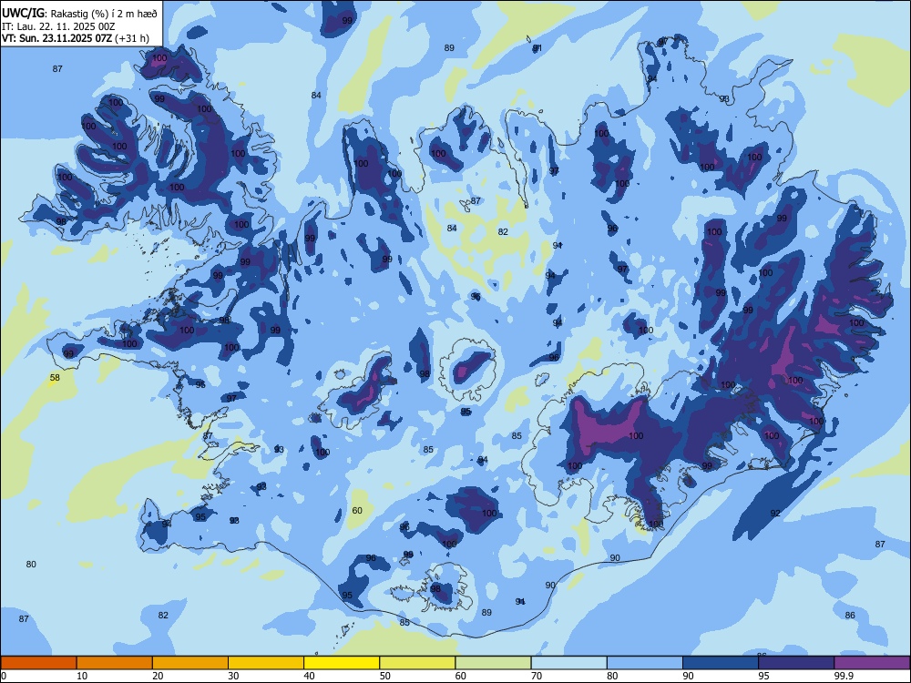Select the orange 10–20 legend swatch
The image size is (911, 683).
tap(115, 663)
